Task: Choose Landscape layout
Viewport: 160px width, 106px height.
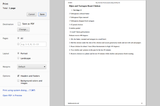Action: point(18,58)
